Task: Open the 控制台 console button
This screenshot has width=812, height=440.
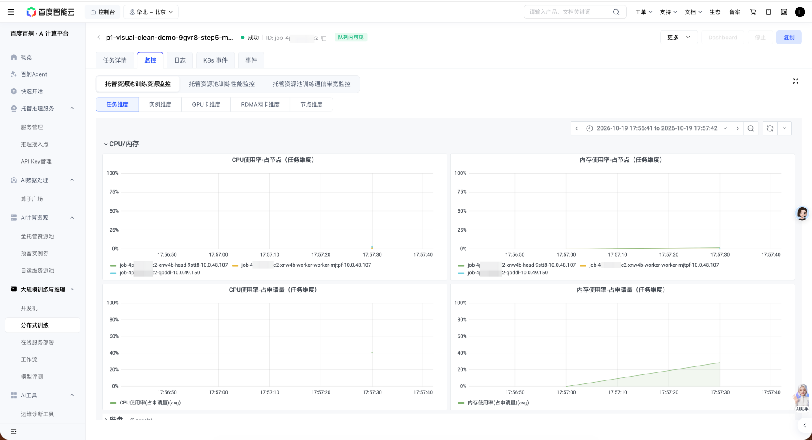Action: click(102, 12)
